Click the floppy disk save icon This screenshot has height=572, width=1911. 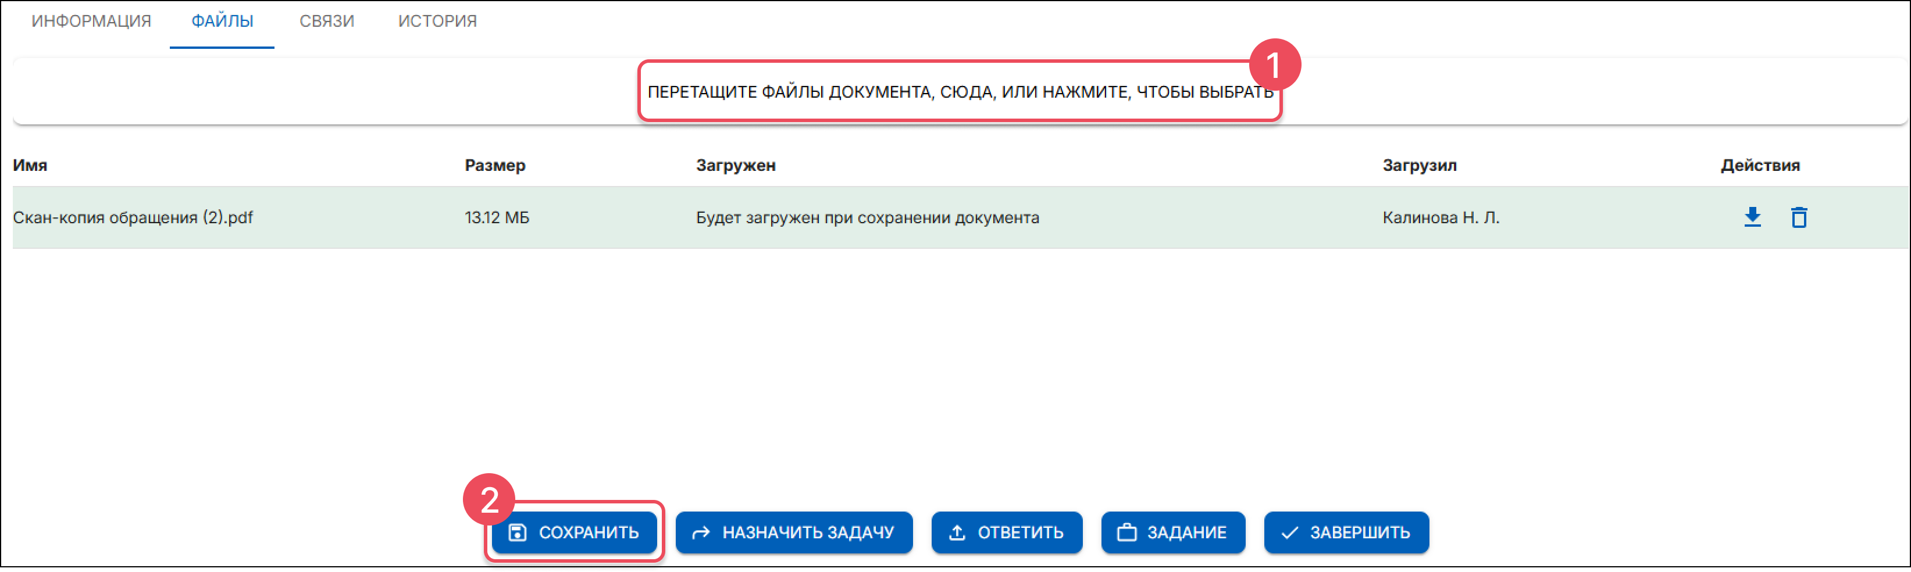[519, 532]
